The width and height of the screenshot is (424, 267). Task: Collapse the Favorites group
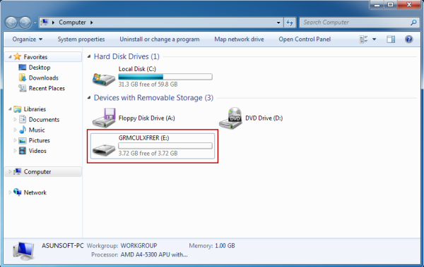[10, 57]
